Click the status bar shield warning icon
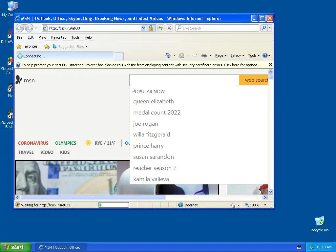The height and width of the screenshot is (252, 336). click(x=17, y=205)
